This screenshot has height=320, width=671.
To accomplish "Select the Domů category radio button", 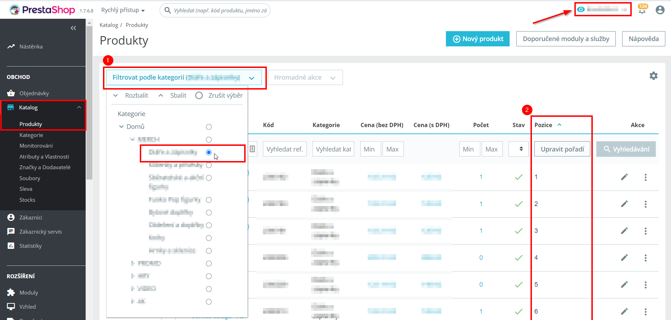I will (209, 127).
